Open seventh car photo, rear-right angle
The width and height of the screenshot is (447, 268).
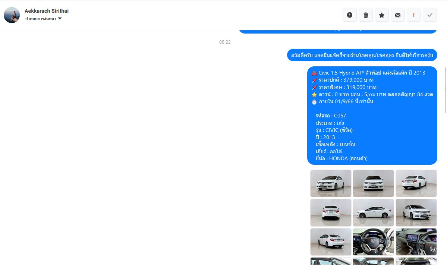(331, 242)
